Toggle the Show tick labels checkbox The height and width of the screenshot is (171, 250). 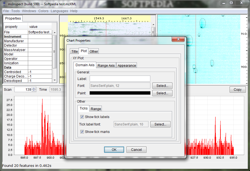point(82,117)
